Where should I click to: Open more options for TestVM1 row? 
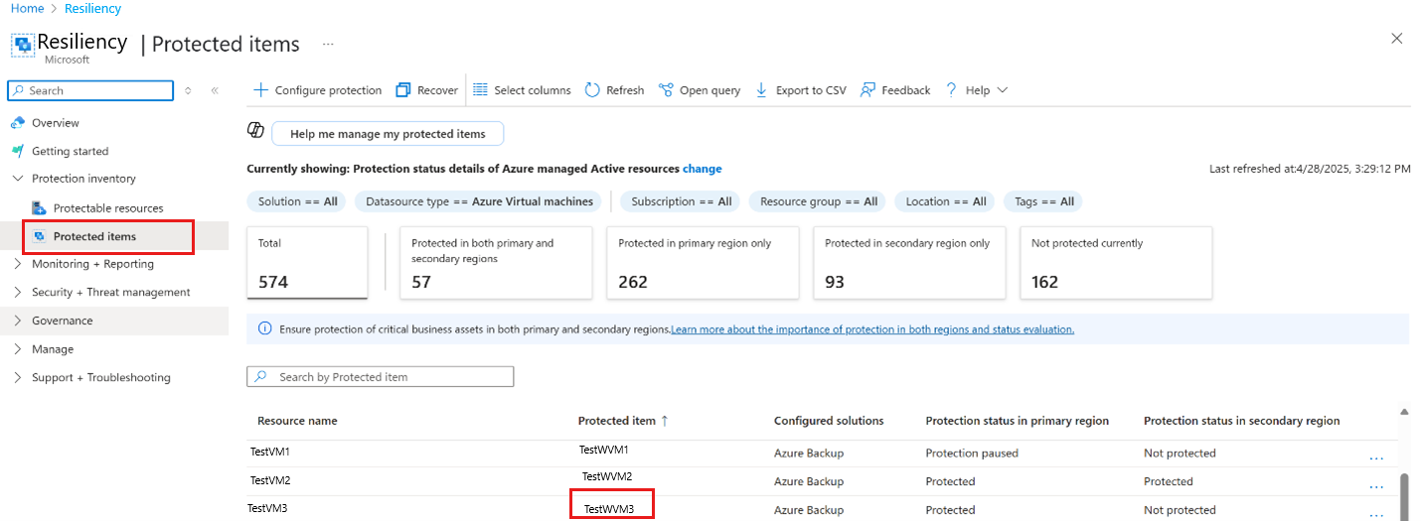1376,457
